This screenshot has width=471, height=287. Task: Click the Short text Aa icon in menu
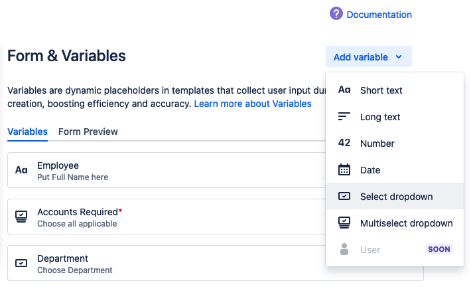[344, 90]
